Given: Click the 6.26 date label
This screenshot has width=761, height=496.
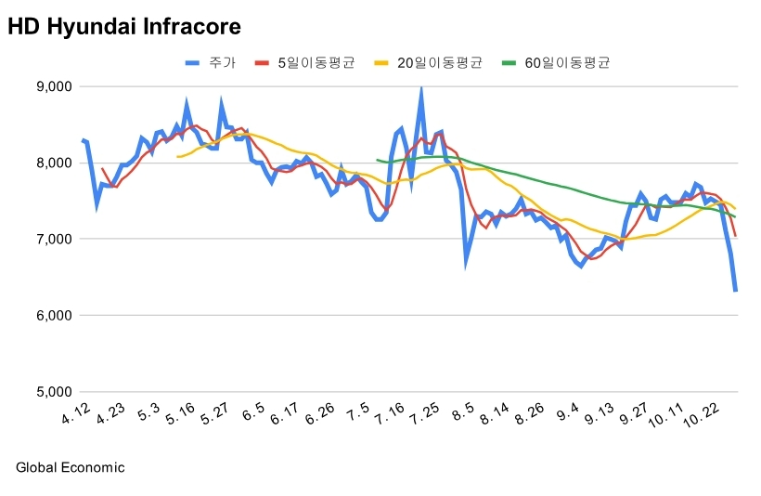Looking at the screenshot, I should point(320,414).
